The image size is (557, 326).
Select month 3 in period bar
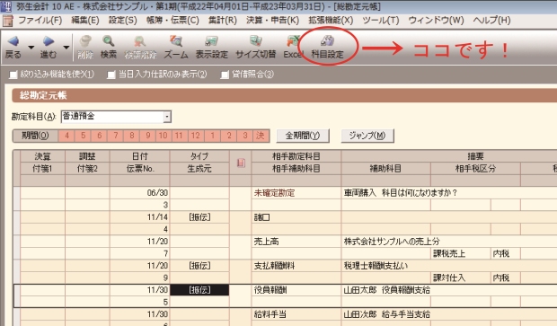pos(245,136)
